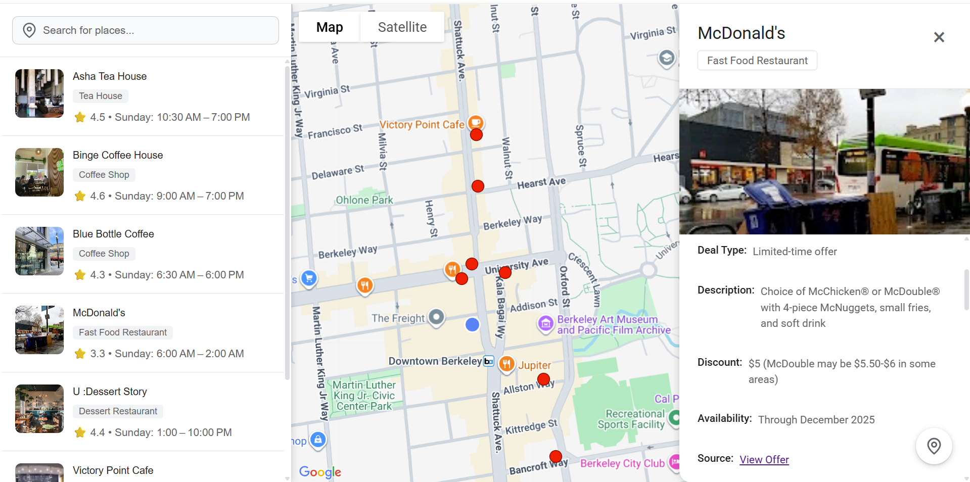Click the Coffee Shop tag under Binge Coffee House
The image size is (970, 482).
click(x=104, y=175)
